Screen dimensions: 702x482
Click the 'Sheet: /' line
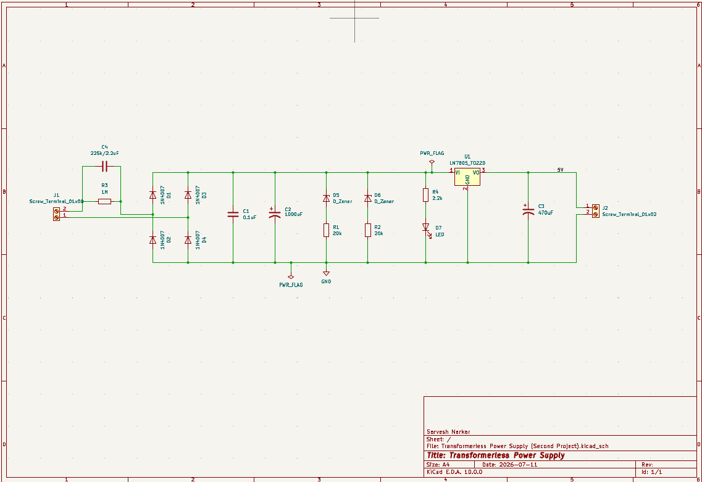click(x=439, y=439)
